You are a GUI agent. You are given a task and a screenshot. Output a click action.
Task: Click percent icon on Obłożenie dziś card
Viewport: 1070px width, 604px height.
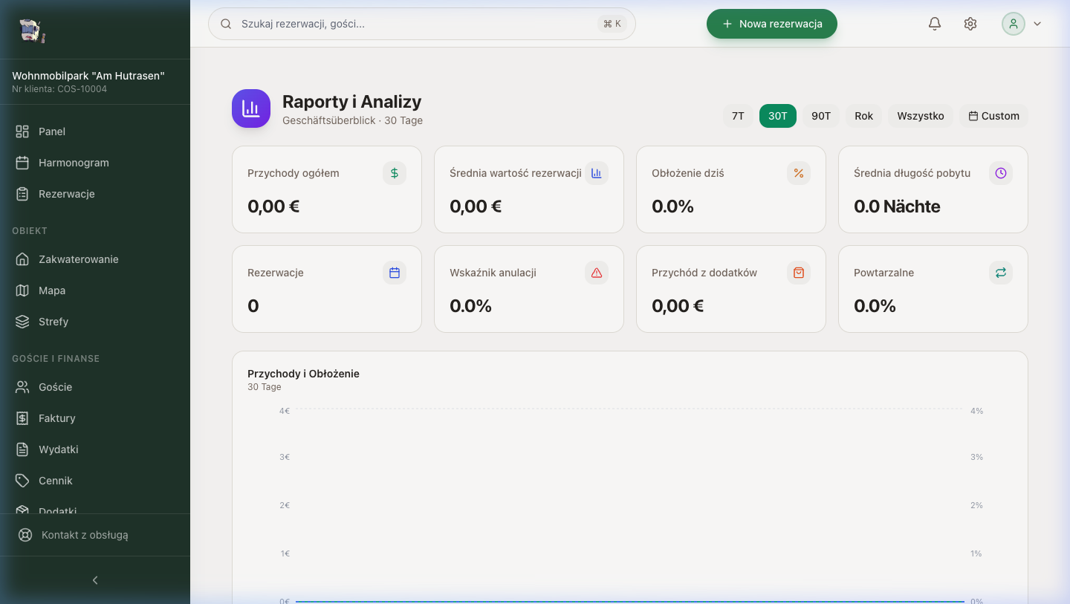point(799,173)
